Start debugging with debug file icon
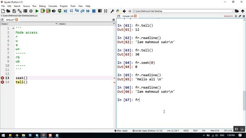 pos(65,11)
